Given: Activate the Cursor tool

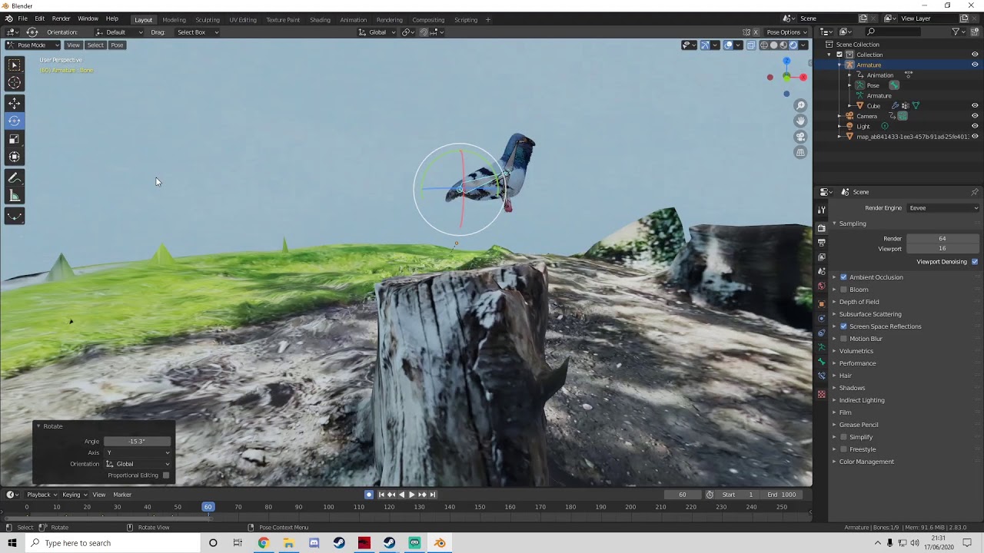Looking at the screenshot, I should tap(15, 83).
